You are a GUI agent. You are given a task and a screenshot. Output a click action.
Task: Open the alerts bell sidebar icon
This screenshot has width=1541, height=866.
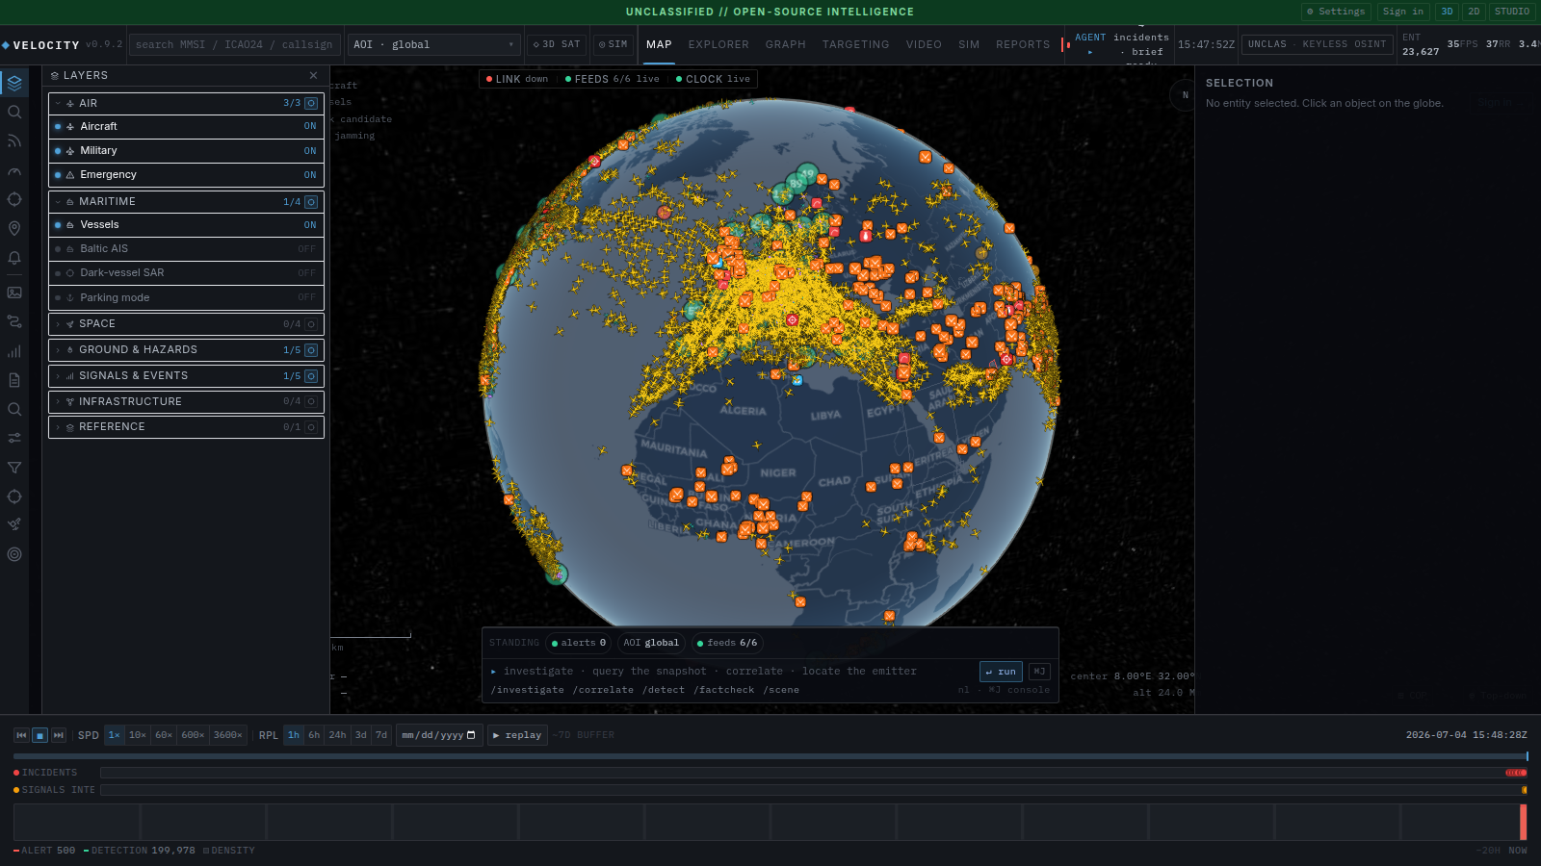coord(14,257)
